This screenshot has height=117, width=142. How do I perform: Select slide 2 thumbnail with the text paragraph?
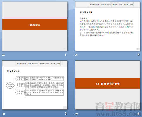tap(108, 26)
